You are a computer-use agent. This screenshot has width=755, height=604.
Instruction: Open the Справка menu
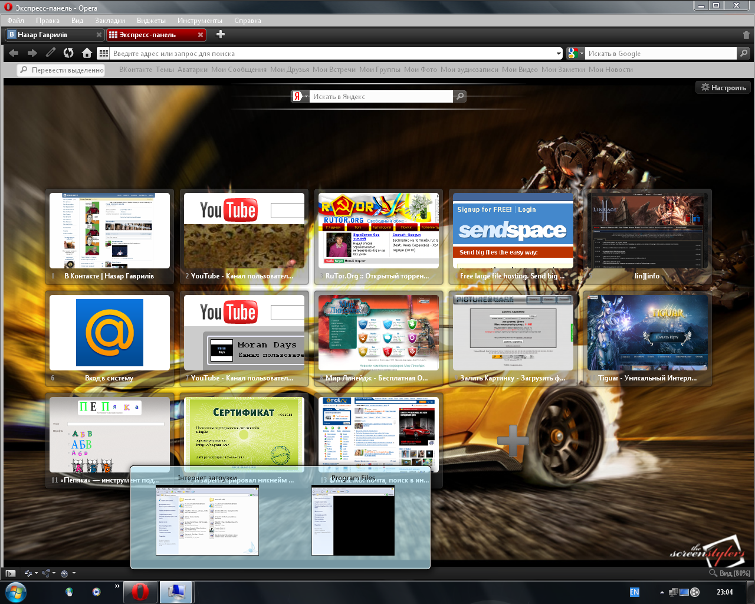[248, 21]
